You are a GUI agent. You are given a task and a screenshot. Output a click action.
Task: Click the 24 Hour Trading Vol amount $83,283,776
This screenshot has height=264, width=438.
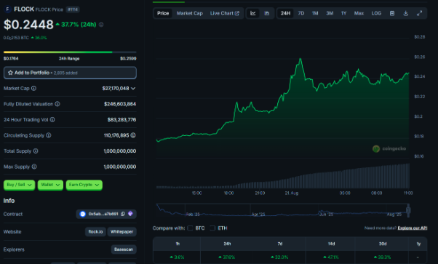click(122, 119)
